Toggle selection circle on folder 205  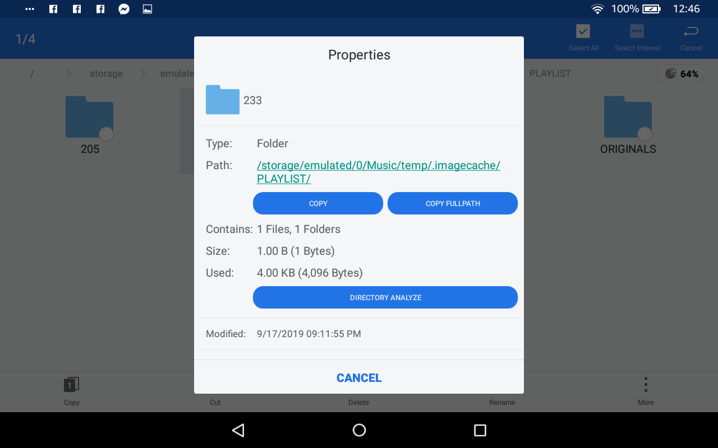(x=106, y=134)
